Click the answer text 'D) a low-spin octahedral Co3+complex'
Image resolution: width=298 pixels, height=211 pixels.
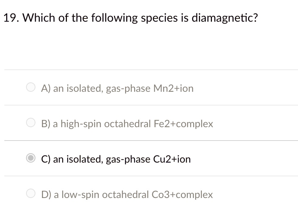(127, 195)
